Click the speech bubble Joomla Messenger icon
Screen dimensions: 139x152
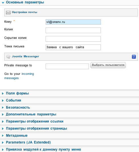tap(8, 57)
